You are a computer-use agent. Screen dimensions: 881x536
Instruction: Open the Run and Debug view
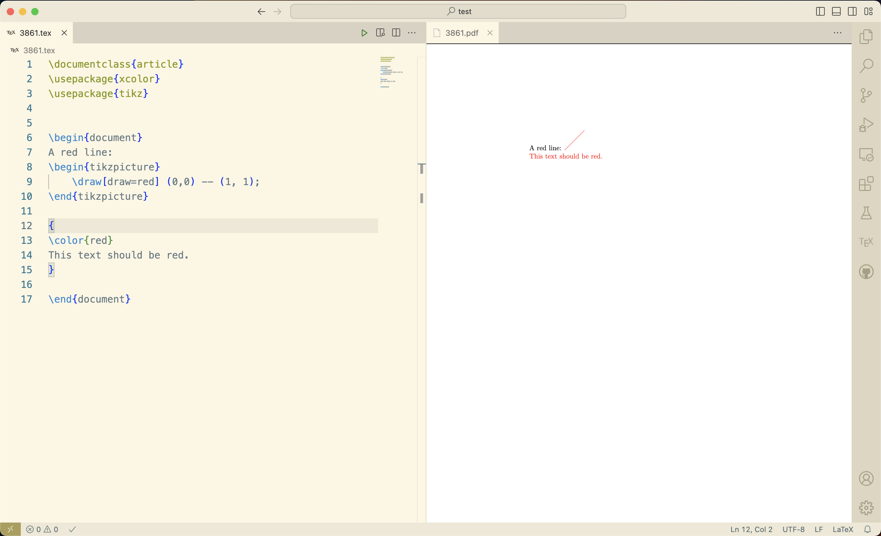(x=866, y=125)
